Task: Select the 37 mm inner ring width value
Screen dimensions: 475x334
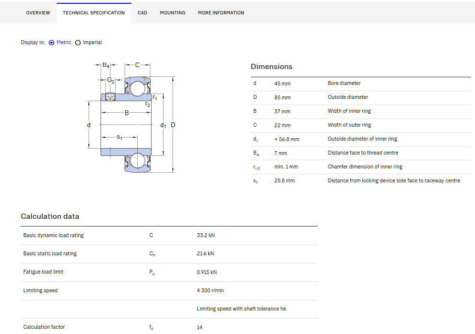Action: 282,111
